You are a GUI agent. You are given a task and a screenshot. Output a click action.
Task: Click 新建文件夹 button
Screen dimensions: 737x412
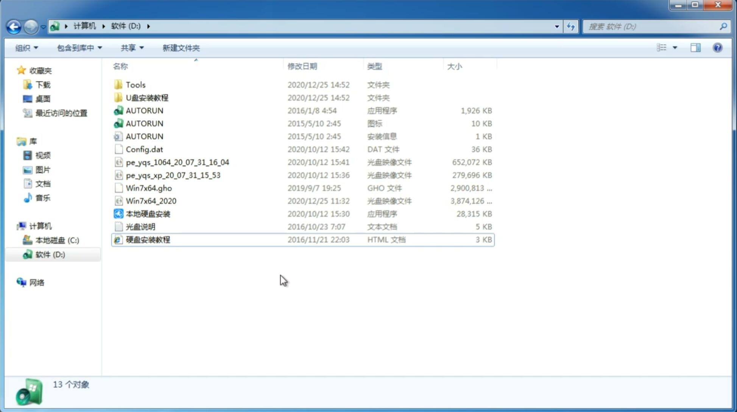[x=181, y=48]
